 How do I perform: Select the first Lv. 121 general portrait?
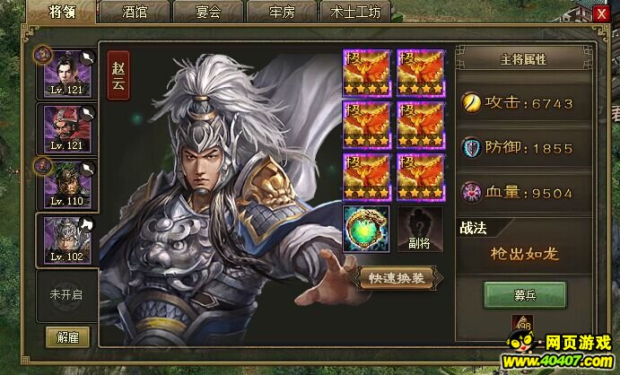(67, 74)
